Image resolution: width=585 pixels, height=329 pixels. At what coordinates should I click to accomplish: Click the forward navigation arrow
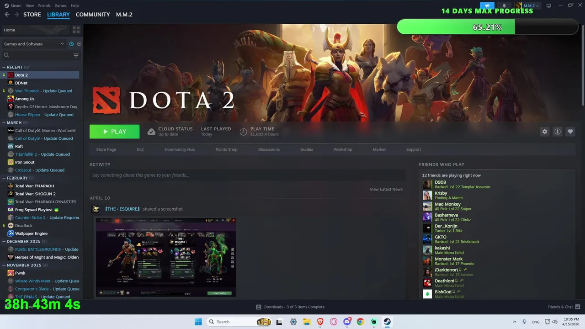click(x=16, y=15)
